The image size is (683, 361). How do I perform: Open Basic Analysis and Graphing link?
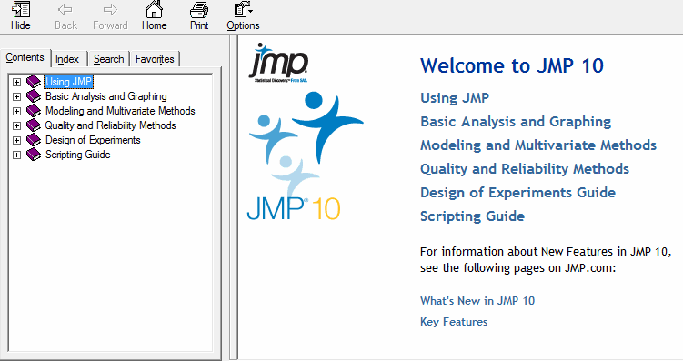tap(516, 122)
